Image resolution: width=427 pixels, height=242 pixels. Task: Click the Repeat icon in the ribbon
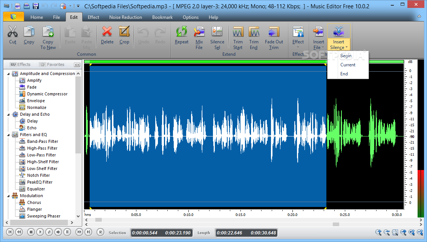[x=181, y=32]
